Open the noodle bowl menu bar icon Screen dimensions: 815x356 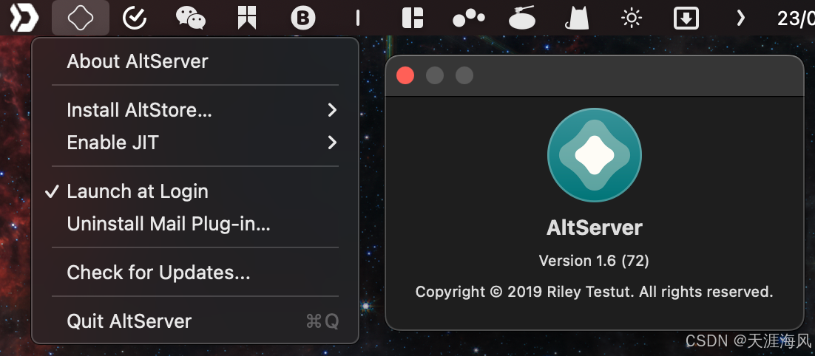click(x=522, y=18)
